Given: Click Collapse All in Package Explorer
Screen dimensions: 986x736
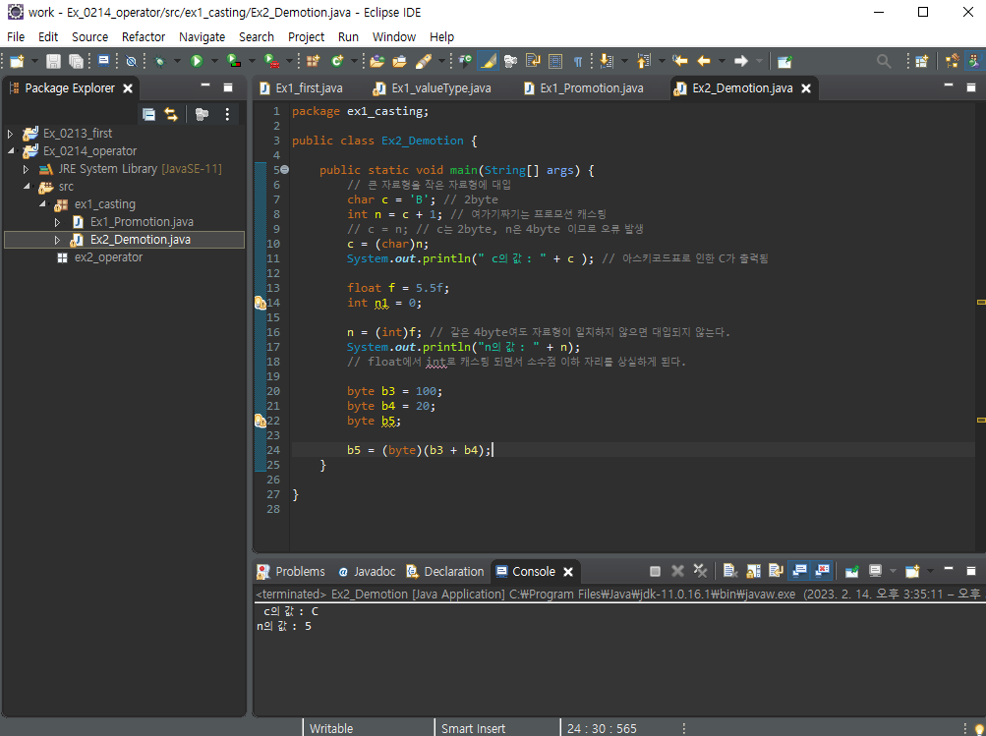Looking at the screenshot, I should [149, 114].
